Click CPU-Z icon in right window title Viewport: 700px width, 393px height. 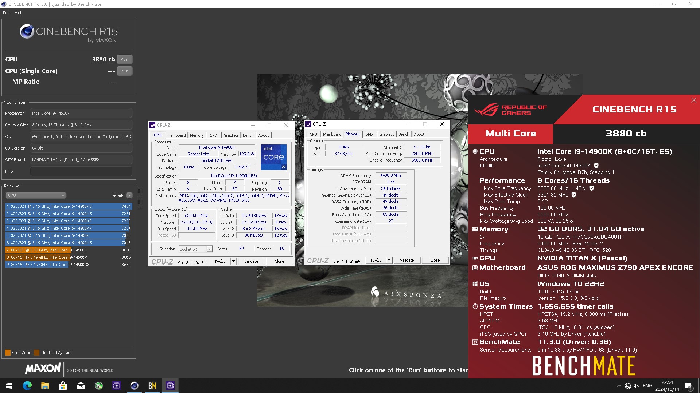308,124
